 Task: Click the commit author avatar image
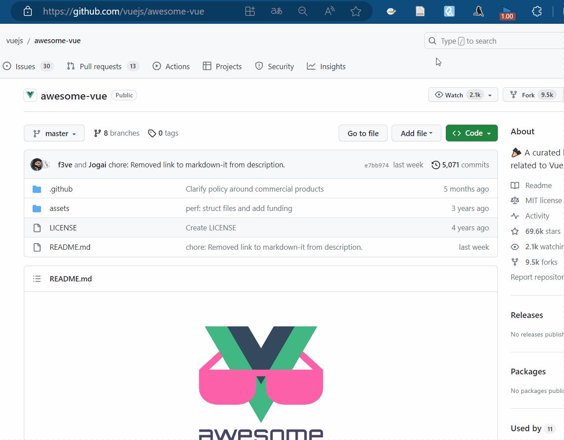pos(37,165)
